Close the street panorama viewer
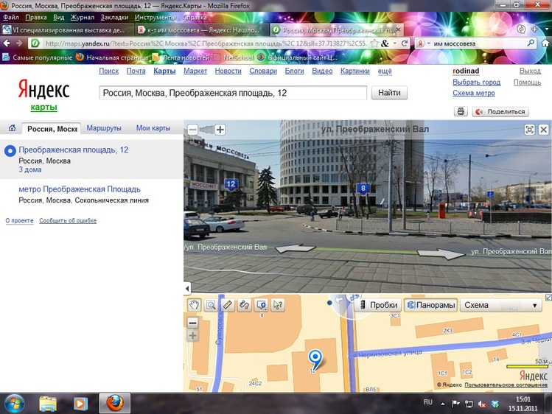Viewport: 552px width, 414px height. point(544,130)
